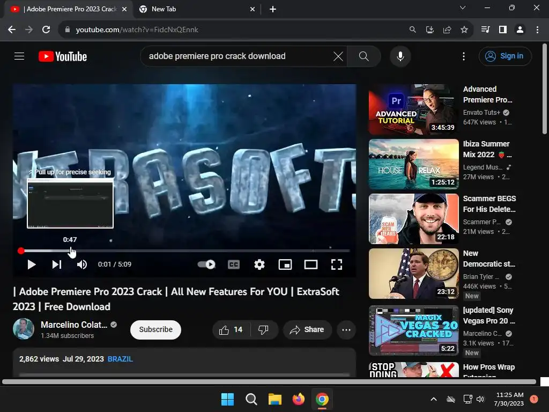The width and height of the screenshot is (549, 412).
Task: Toggle Chrome side panel
Action: click(x=503, y=30)
